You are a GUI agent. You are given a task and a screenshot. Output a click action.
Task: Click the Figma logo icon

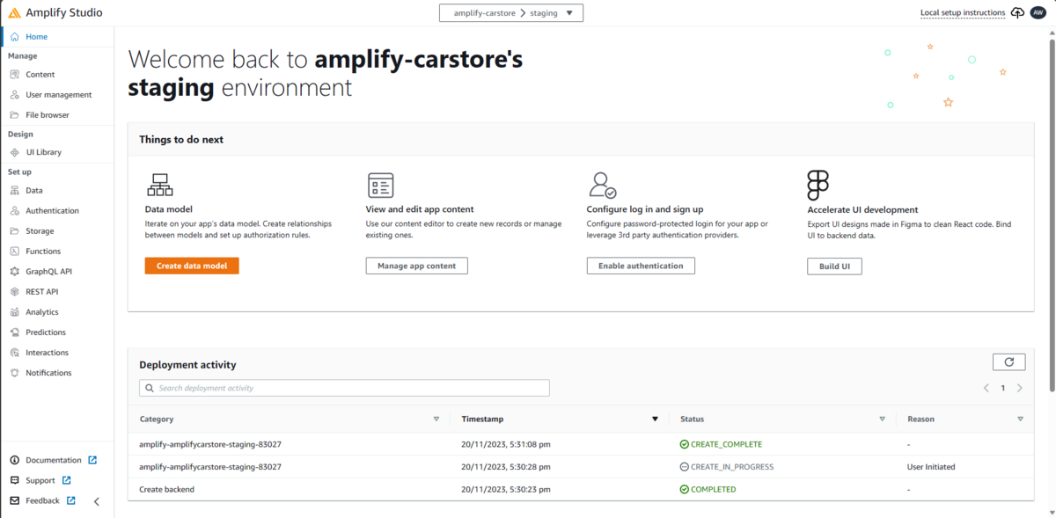[818, 185]
